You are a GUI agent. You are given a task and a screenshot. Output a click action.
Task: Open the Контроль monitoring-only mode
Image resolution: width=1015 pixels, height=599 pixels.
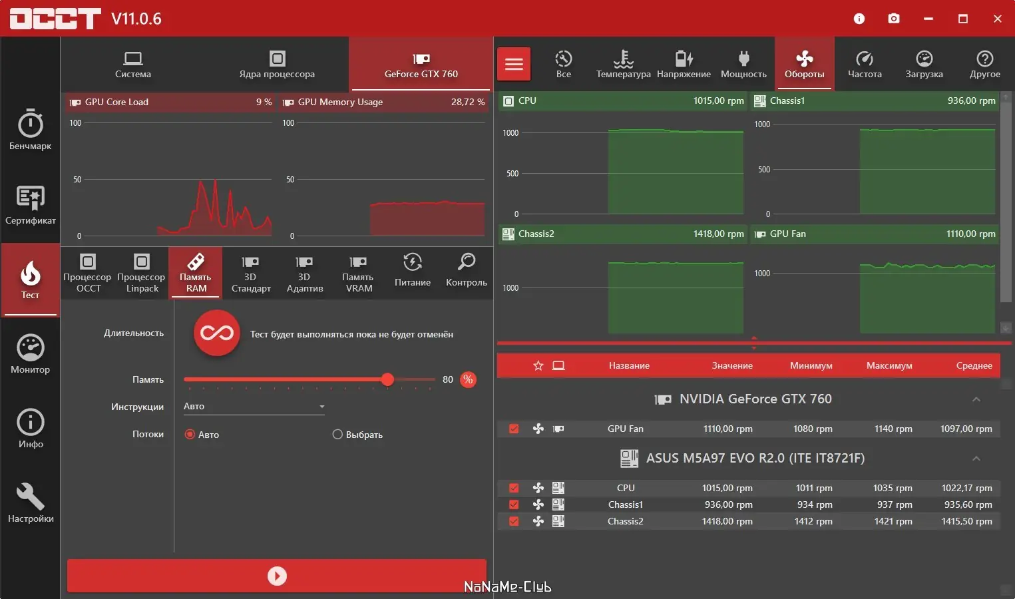(x=467, y=273)
